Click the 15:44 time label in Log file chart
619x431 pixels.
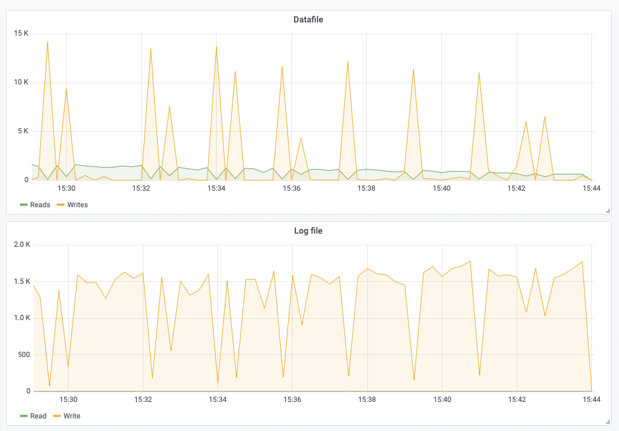(591, 399)
